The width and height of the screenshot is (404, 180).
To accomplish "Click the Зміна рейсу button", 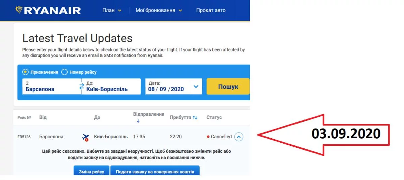I will (x=91, y=171).
